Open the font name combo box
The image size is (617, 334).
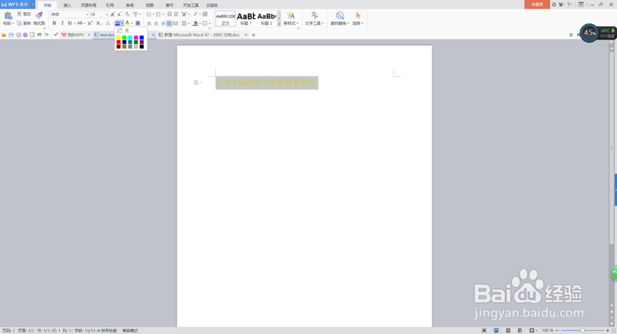(69, 14)
